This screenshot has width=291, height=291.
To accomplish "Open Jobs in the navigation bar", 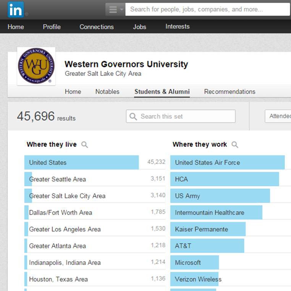I will click(x=139, y=27).
